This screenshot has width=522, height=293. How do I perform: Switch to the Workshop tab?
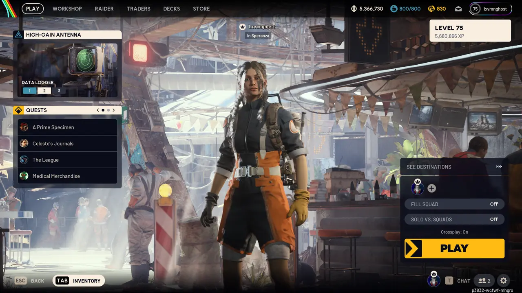pos(67,9)
